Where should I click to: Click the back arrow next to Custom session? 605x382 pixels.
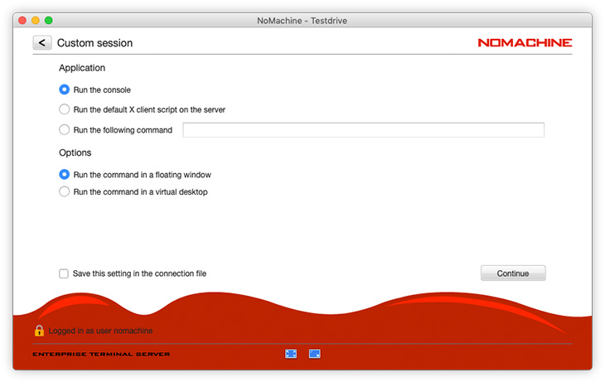click(x=42, y=43)
